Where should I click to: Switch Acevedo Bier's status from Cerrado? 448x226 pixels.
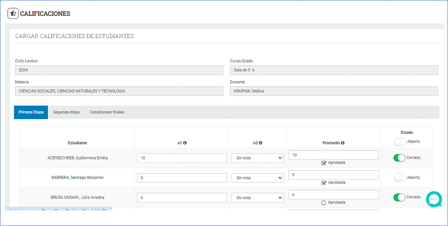(399, 158)
